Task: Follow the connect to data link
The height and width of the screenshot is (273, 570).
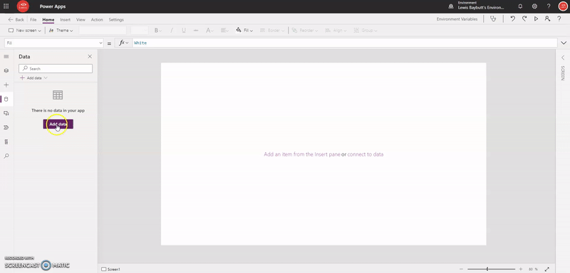Action: pos(366,154)
